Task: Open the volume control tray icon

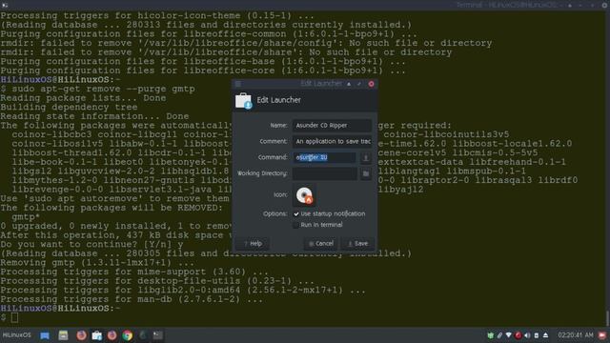Action: point(527,335)
